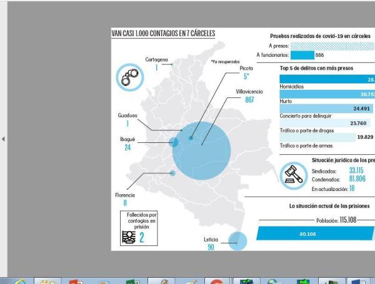This screenshot has width=375, height=284.
Task: Click the 'Tráfico o porte de armas' label
Action: [306, 145]
